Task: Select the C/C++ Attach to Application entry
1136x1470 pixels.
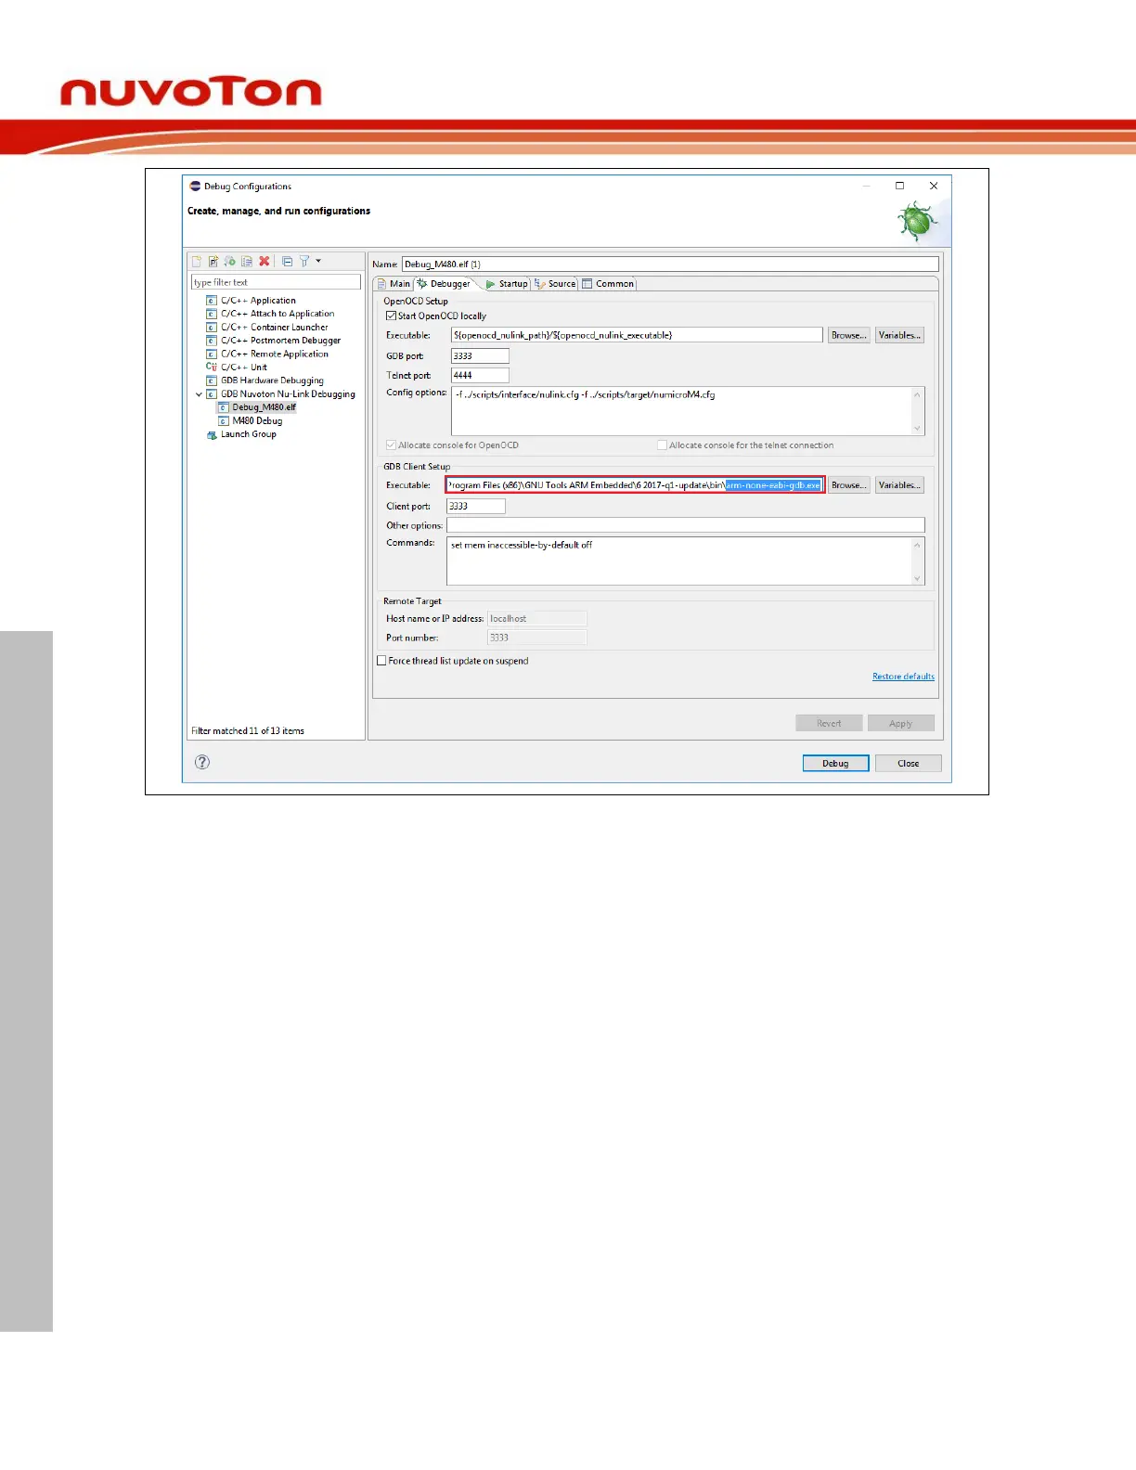Action: [x=278, y=314]
